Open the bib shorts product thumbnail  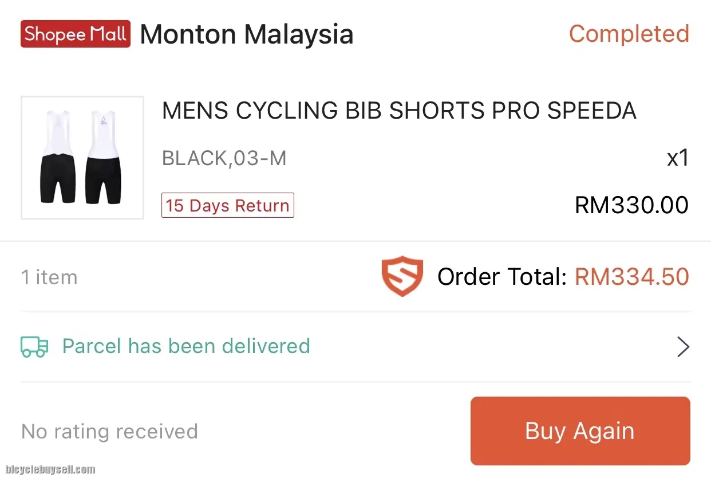82,158
